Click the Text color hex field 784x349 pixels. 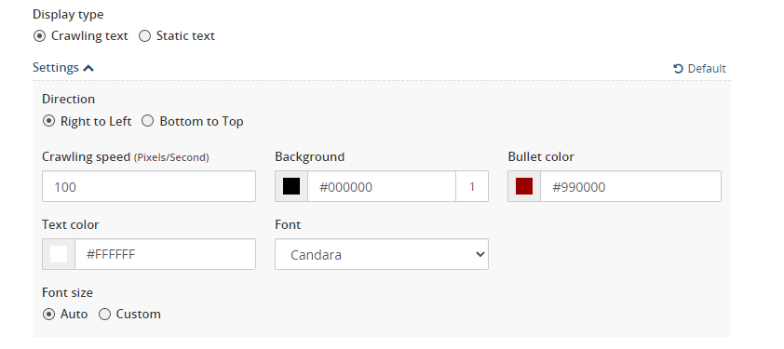coord(165,254)
